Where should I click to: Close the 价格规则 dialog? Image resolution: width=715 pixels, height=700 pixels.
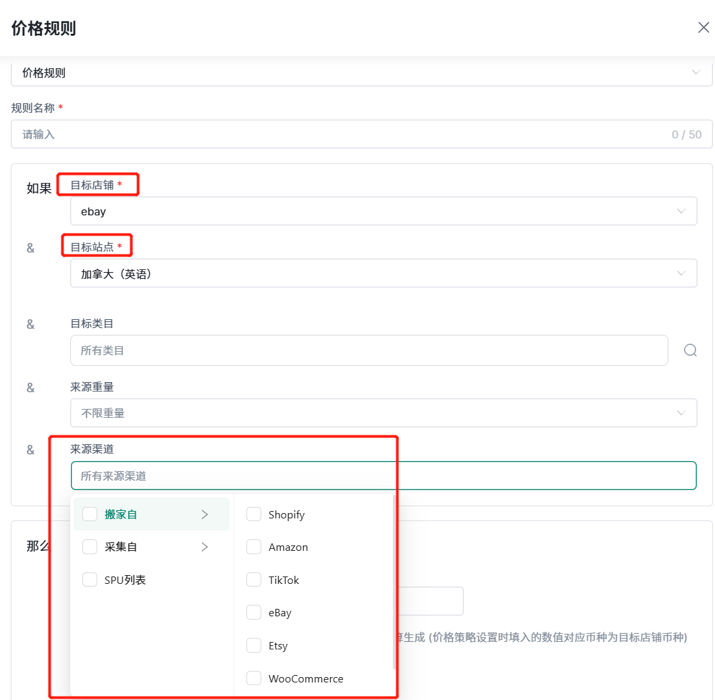(703, 28)
